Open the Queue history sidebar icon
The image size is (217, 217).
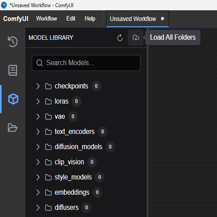click(x=13, y=42)
